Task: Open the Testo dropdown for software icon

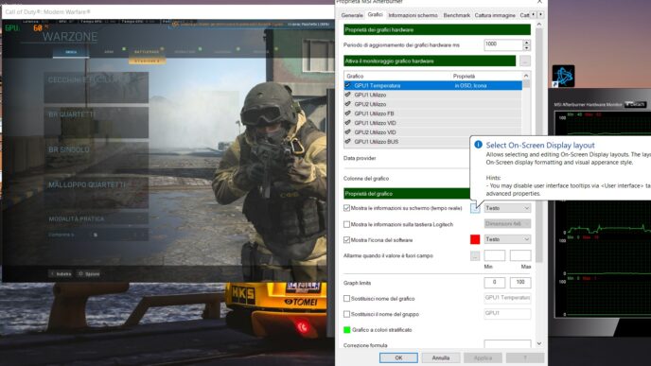Action: (x=507, y=239)
